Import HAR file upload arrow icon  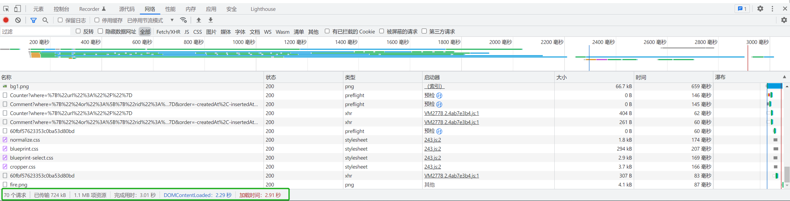(199, 20)
